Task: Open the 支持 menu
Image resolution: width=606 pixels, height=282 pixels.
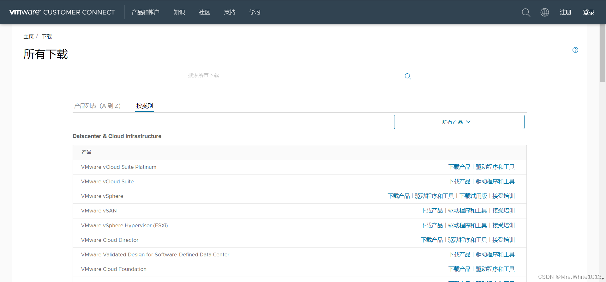Action: point(230,12)
